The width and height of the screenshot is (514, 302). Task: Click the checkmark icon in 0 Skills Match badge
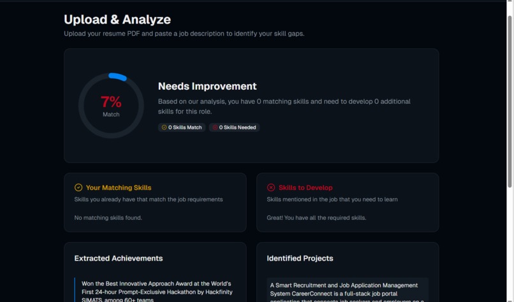point(165,127)
